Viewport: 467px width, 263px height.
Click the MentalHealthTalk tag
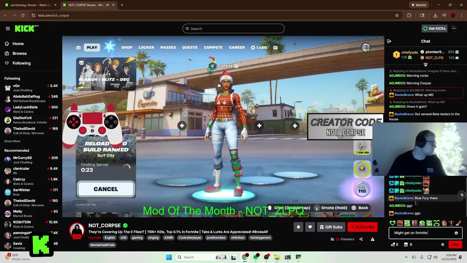(x=103, y=245)
